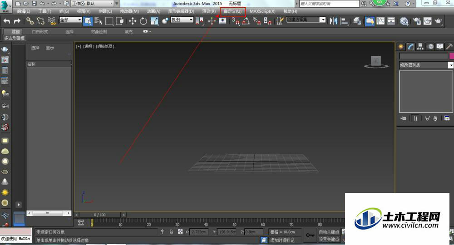Open the Schematic View icon
The width and height of the screenshot is (454, 245).
391,21
